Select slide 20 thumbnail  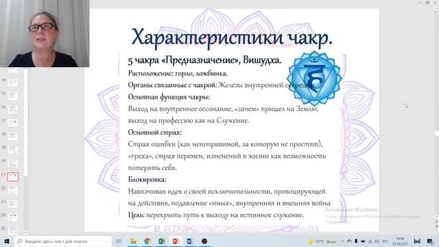coord(12,163)
